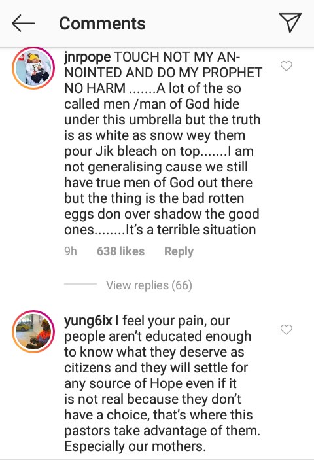Click the dash line beside View replies
The image size is (314, 462).
[80, 284]
